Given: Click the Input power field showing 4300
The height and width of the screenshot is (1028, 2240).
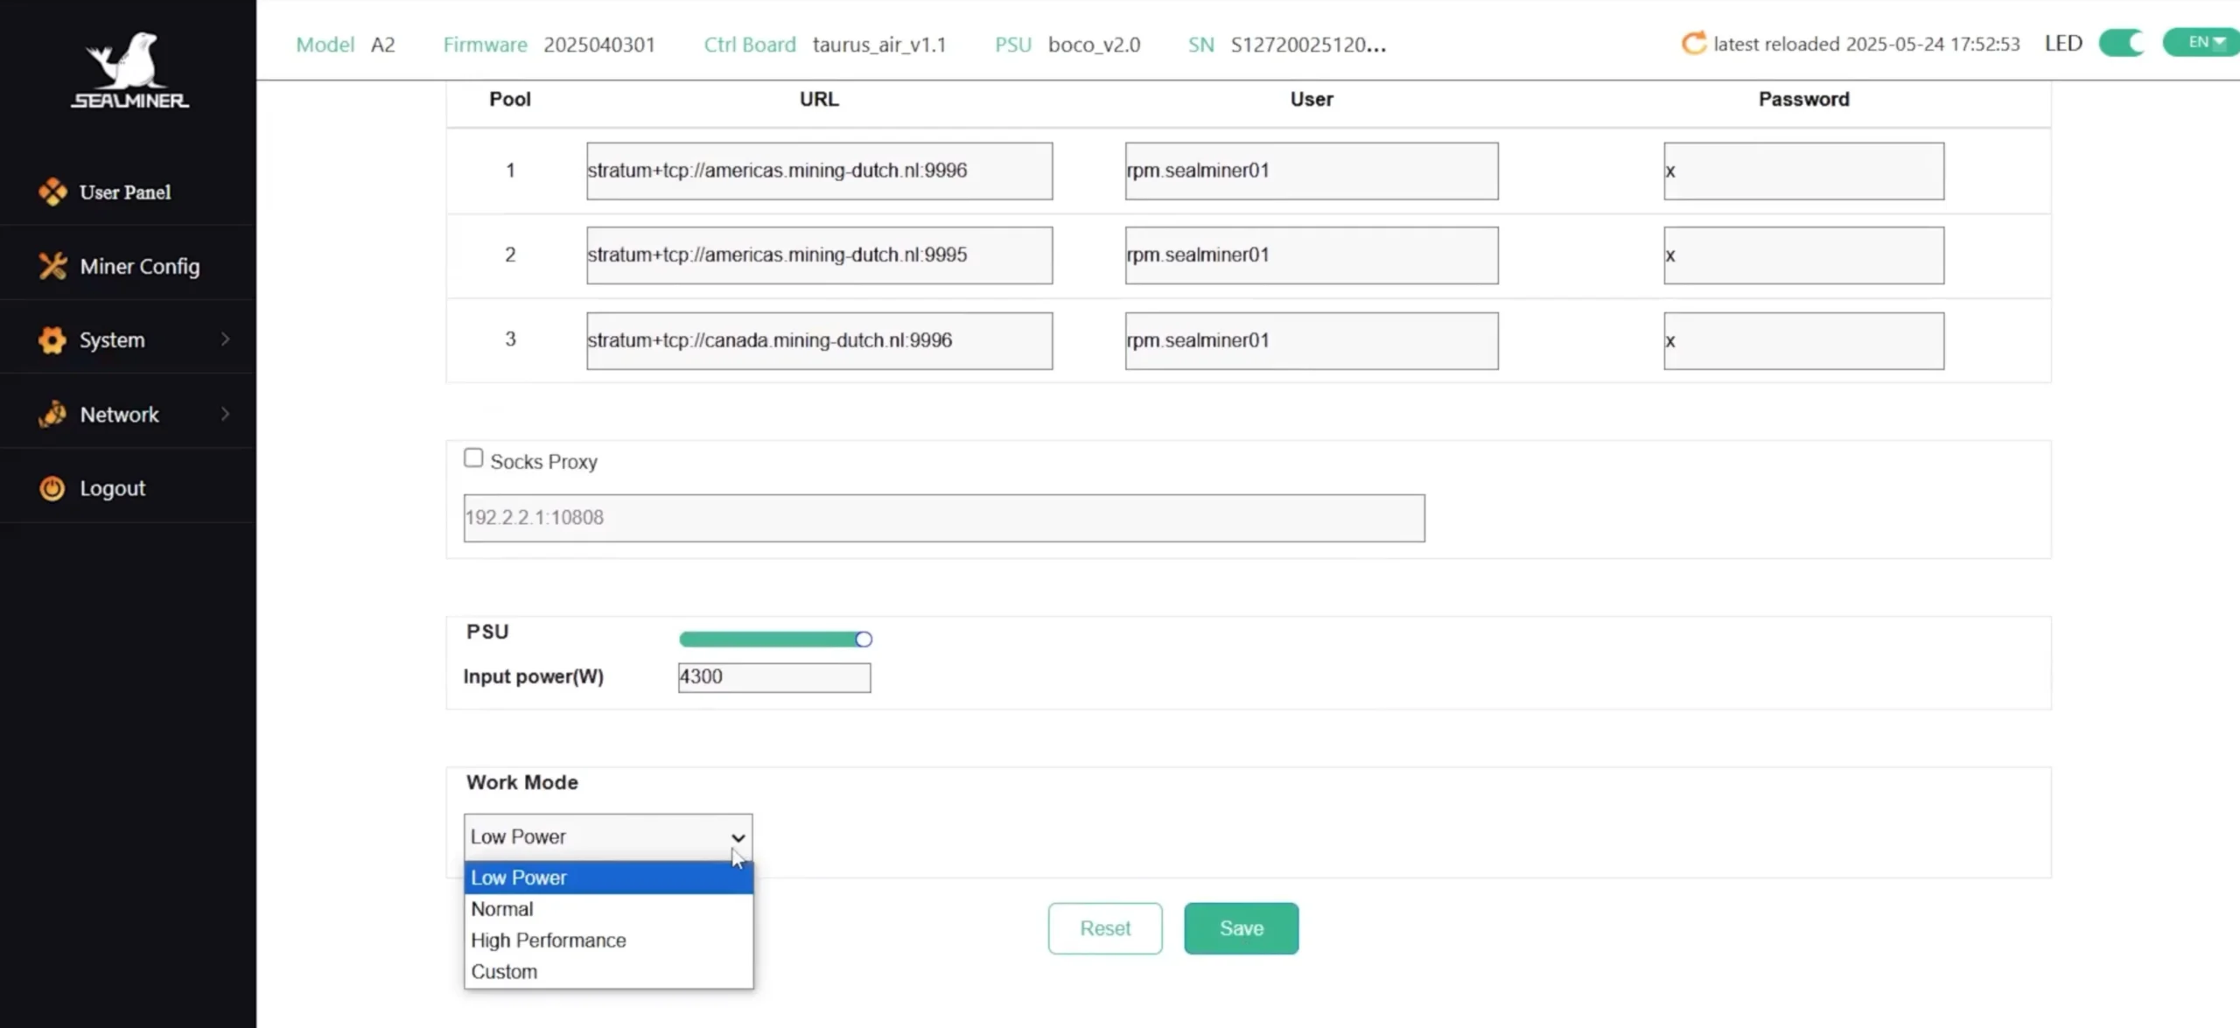Looking at the screenshot, I should (x=773, y=676).
